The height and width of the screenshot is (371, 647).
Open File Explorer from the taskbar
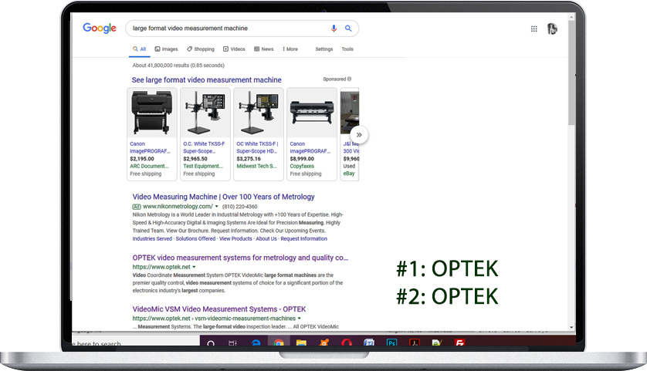[301, 342]
